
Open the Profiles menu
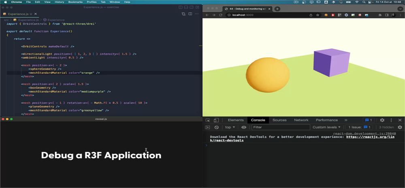pyautogui.click(x=92, y=2)
